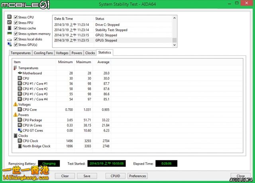Click the CPU GT Cores monitor icon
Screen dimensions: 255x183
[x=20, y=130]
